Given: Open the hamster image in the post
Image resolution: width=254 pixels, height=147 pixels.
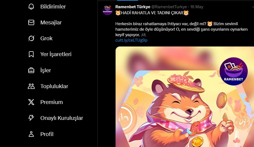Looking at the screenshot, I should [x=185, y=97].
